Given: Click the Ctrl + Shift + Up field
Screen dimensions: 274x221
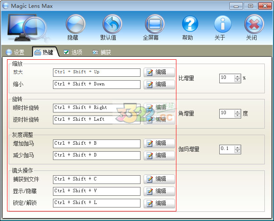Looking at the screenshot, I should click(x=97, y=72).
